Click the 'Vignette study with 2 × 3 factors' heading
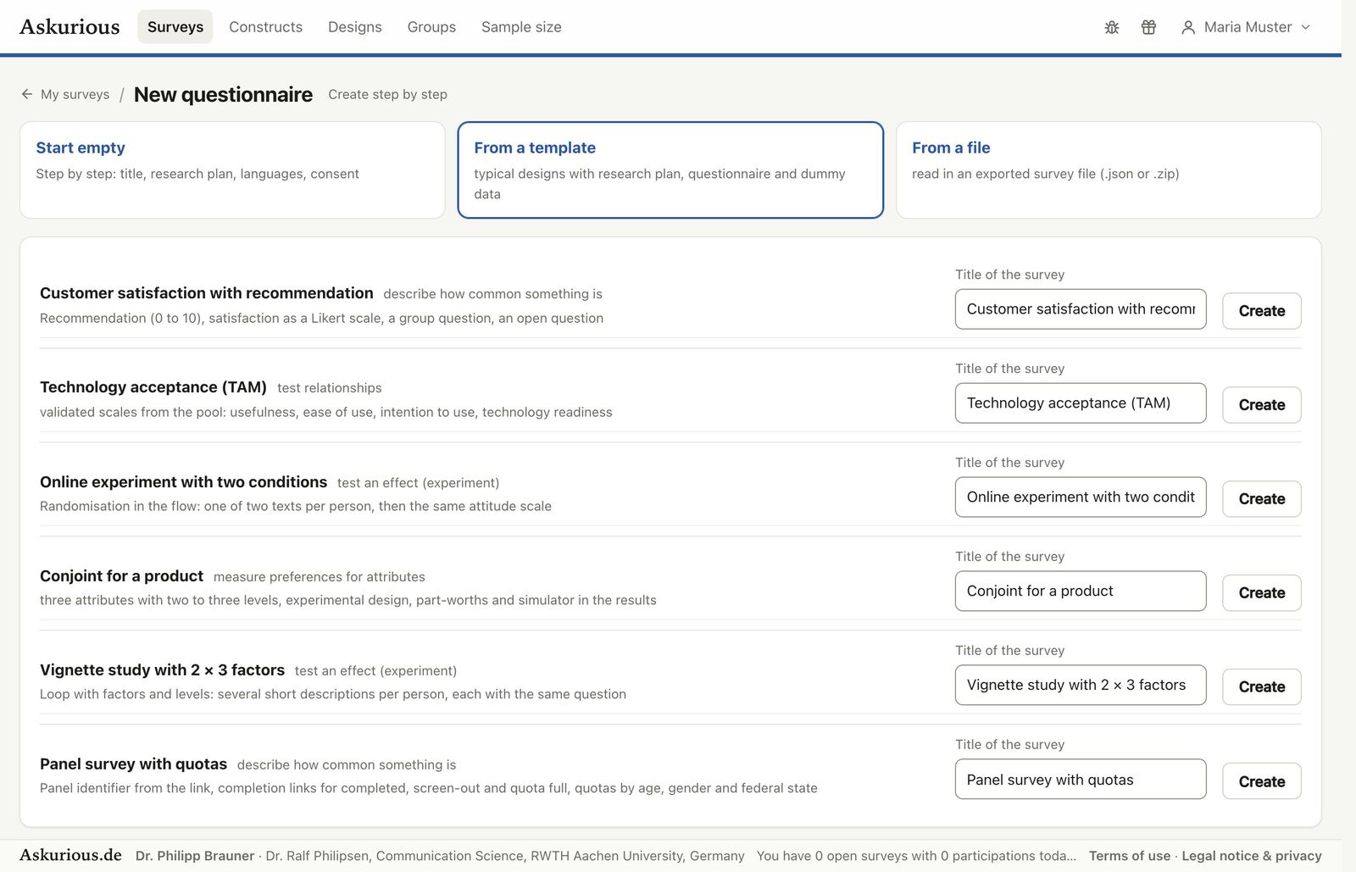Viewport: 1356px width, 872px height. [162, 670]
